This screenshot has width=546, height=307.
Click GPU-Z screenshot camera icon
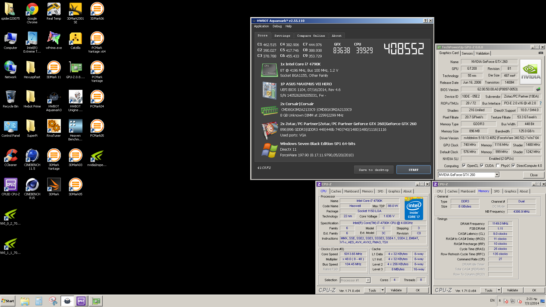[x=541, y=53]
